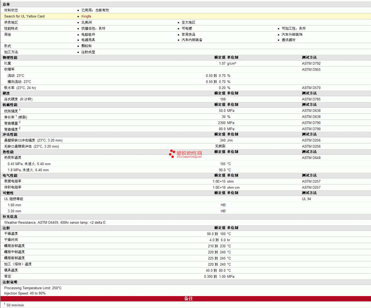The width and height of the screenshot is (371, 308).
Task: Select '横向流动: 23°C' shrinkage row
Action: 185,82
